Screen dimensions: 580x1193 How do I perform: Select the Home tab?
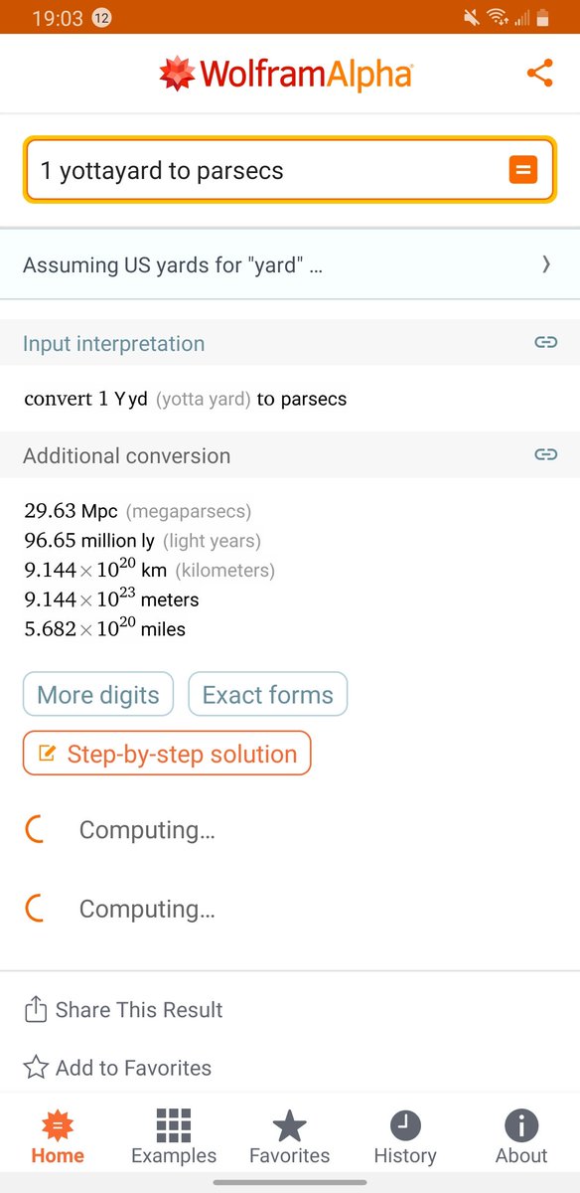(x=58, y=1138)
